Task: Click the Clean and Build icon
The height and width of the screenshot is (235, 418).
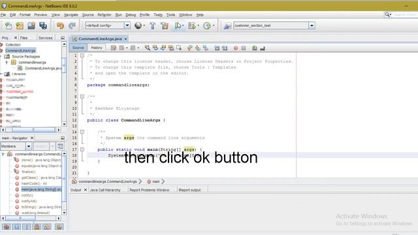Action: click(165, 25)
